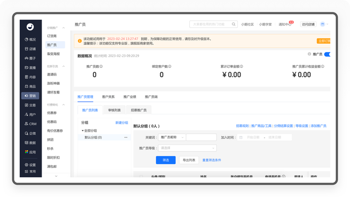Image resolution: width=350 pixels, height=197 pixels.
Task: Switch to the 客户关系 tab
Action: pos(108,97)
